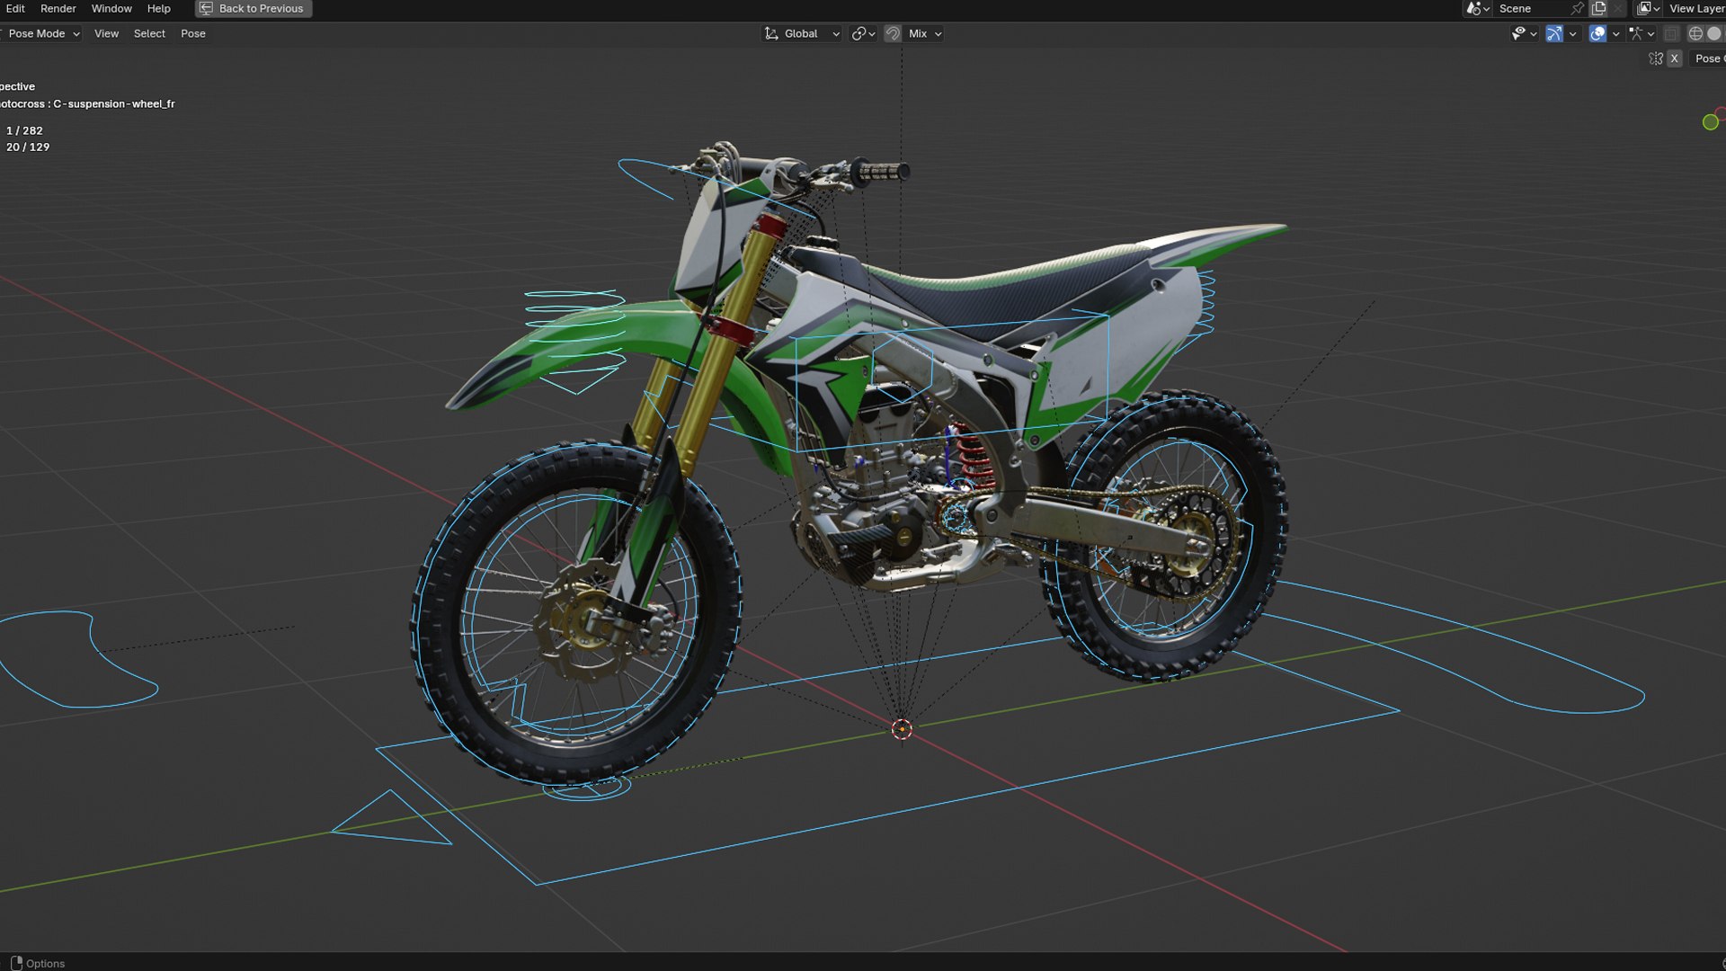Screen dimensions: 1726x971
Task: Open the pivot point dropdown
Action: tap(864, 33)
